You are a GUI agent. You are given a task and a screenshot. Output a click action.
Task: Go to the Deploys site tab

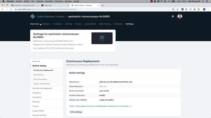point(46,24)
